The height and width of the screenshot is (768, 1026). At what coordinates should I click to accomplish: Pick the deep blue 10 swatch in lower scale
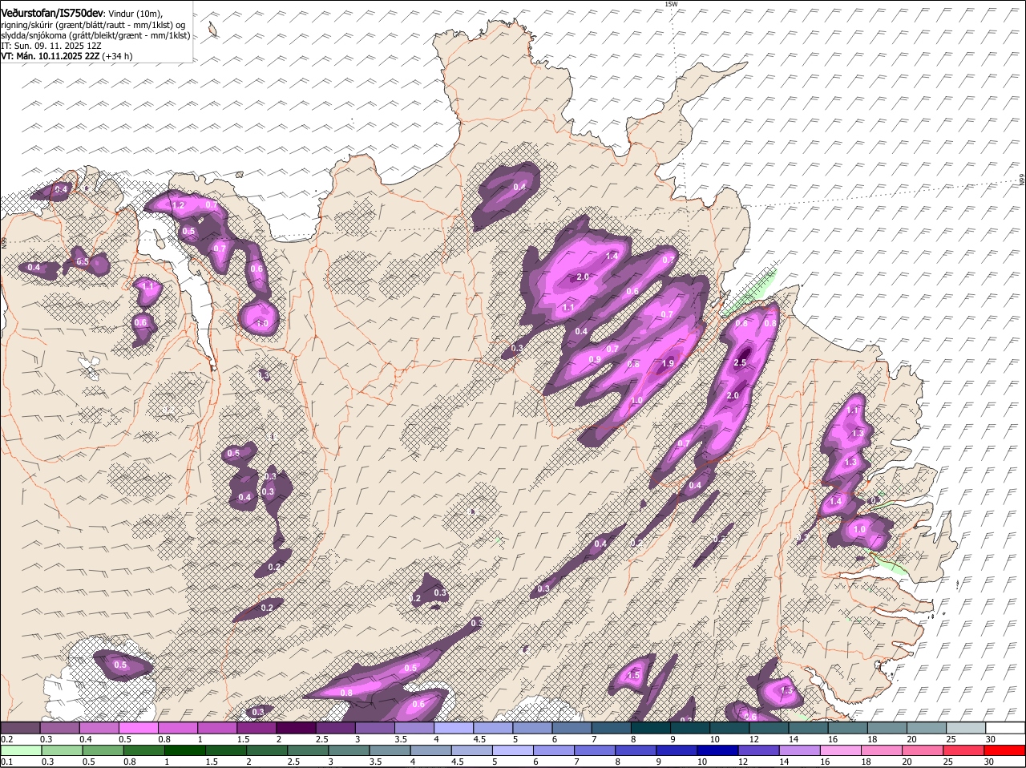[x=718, y=750]
